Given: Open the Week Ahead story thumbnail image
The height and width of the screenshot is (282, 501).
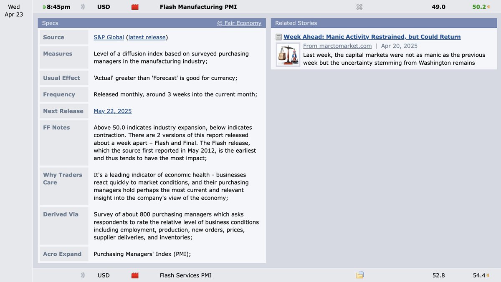Looking at the screenshot, I should 288,55.
